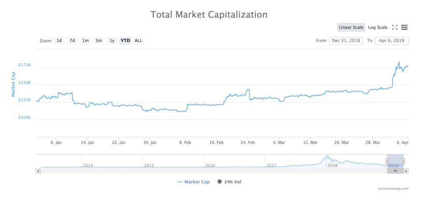Click the left navigator range handle
Screen dimensions: 427x198
point(387,161)
